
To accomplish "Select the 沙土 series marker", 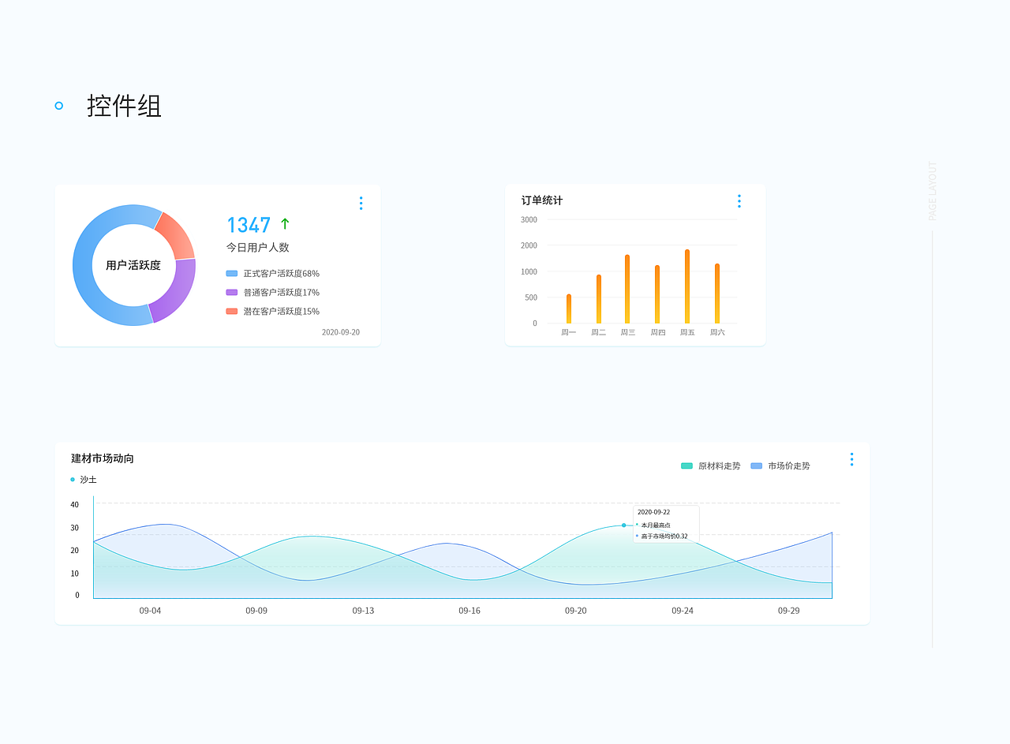I will [73, 480].
